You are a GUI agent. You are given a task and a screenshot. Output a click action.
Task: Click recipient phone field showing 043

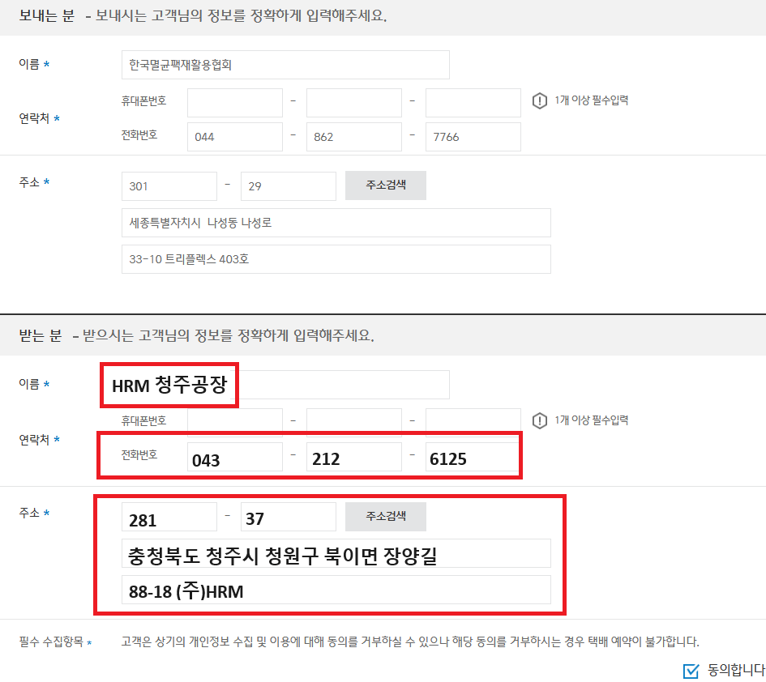click(x=234, y=458)
